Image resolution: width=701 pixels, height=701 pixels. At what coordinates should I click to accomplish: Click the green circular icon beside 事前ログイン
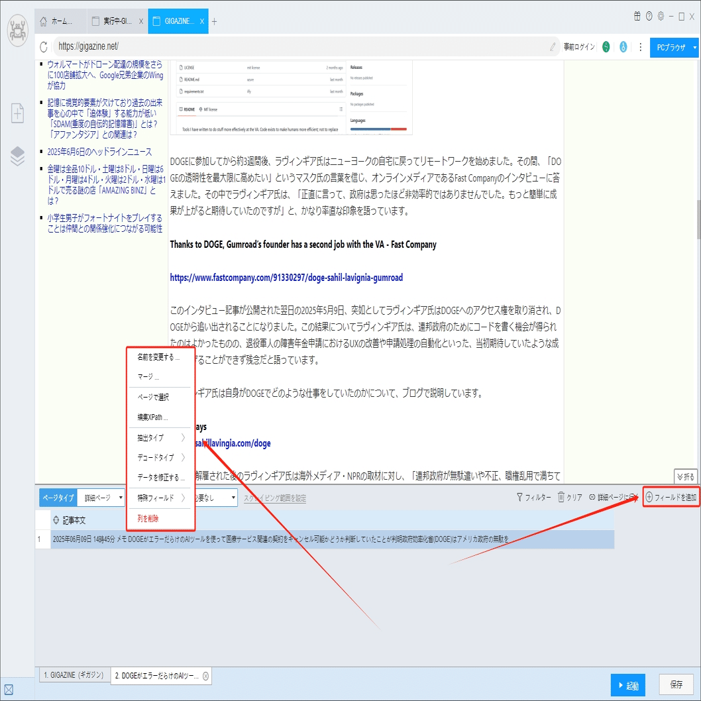(606, 46)
